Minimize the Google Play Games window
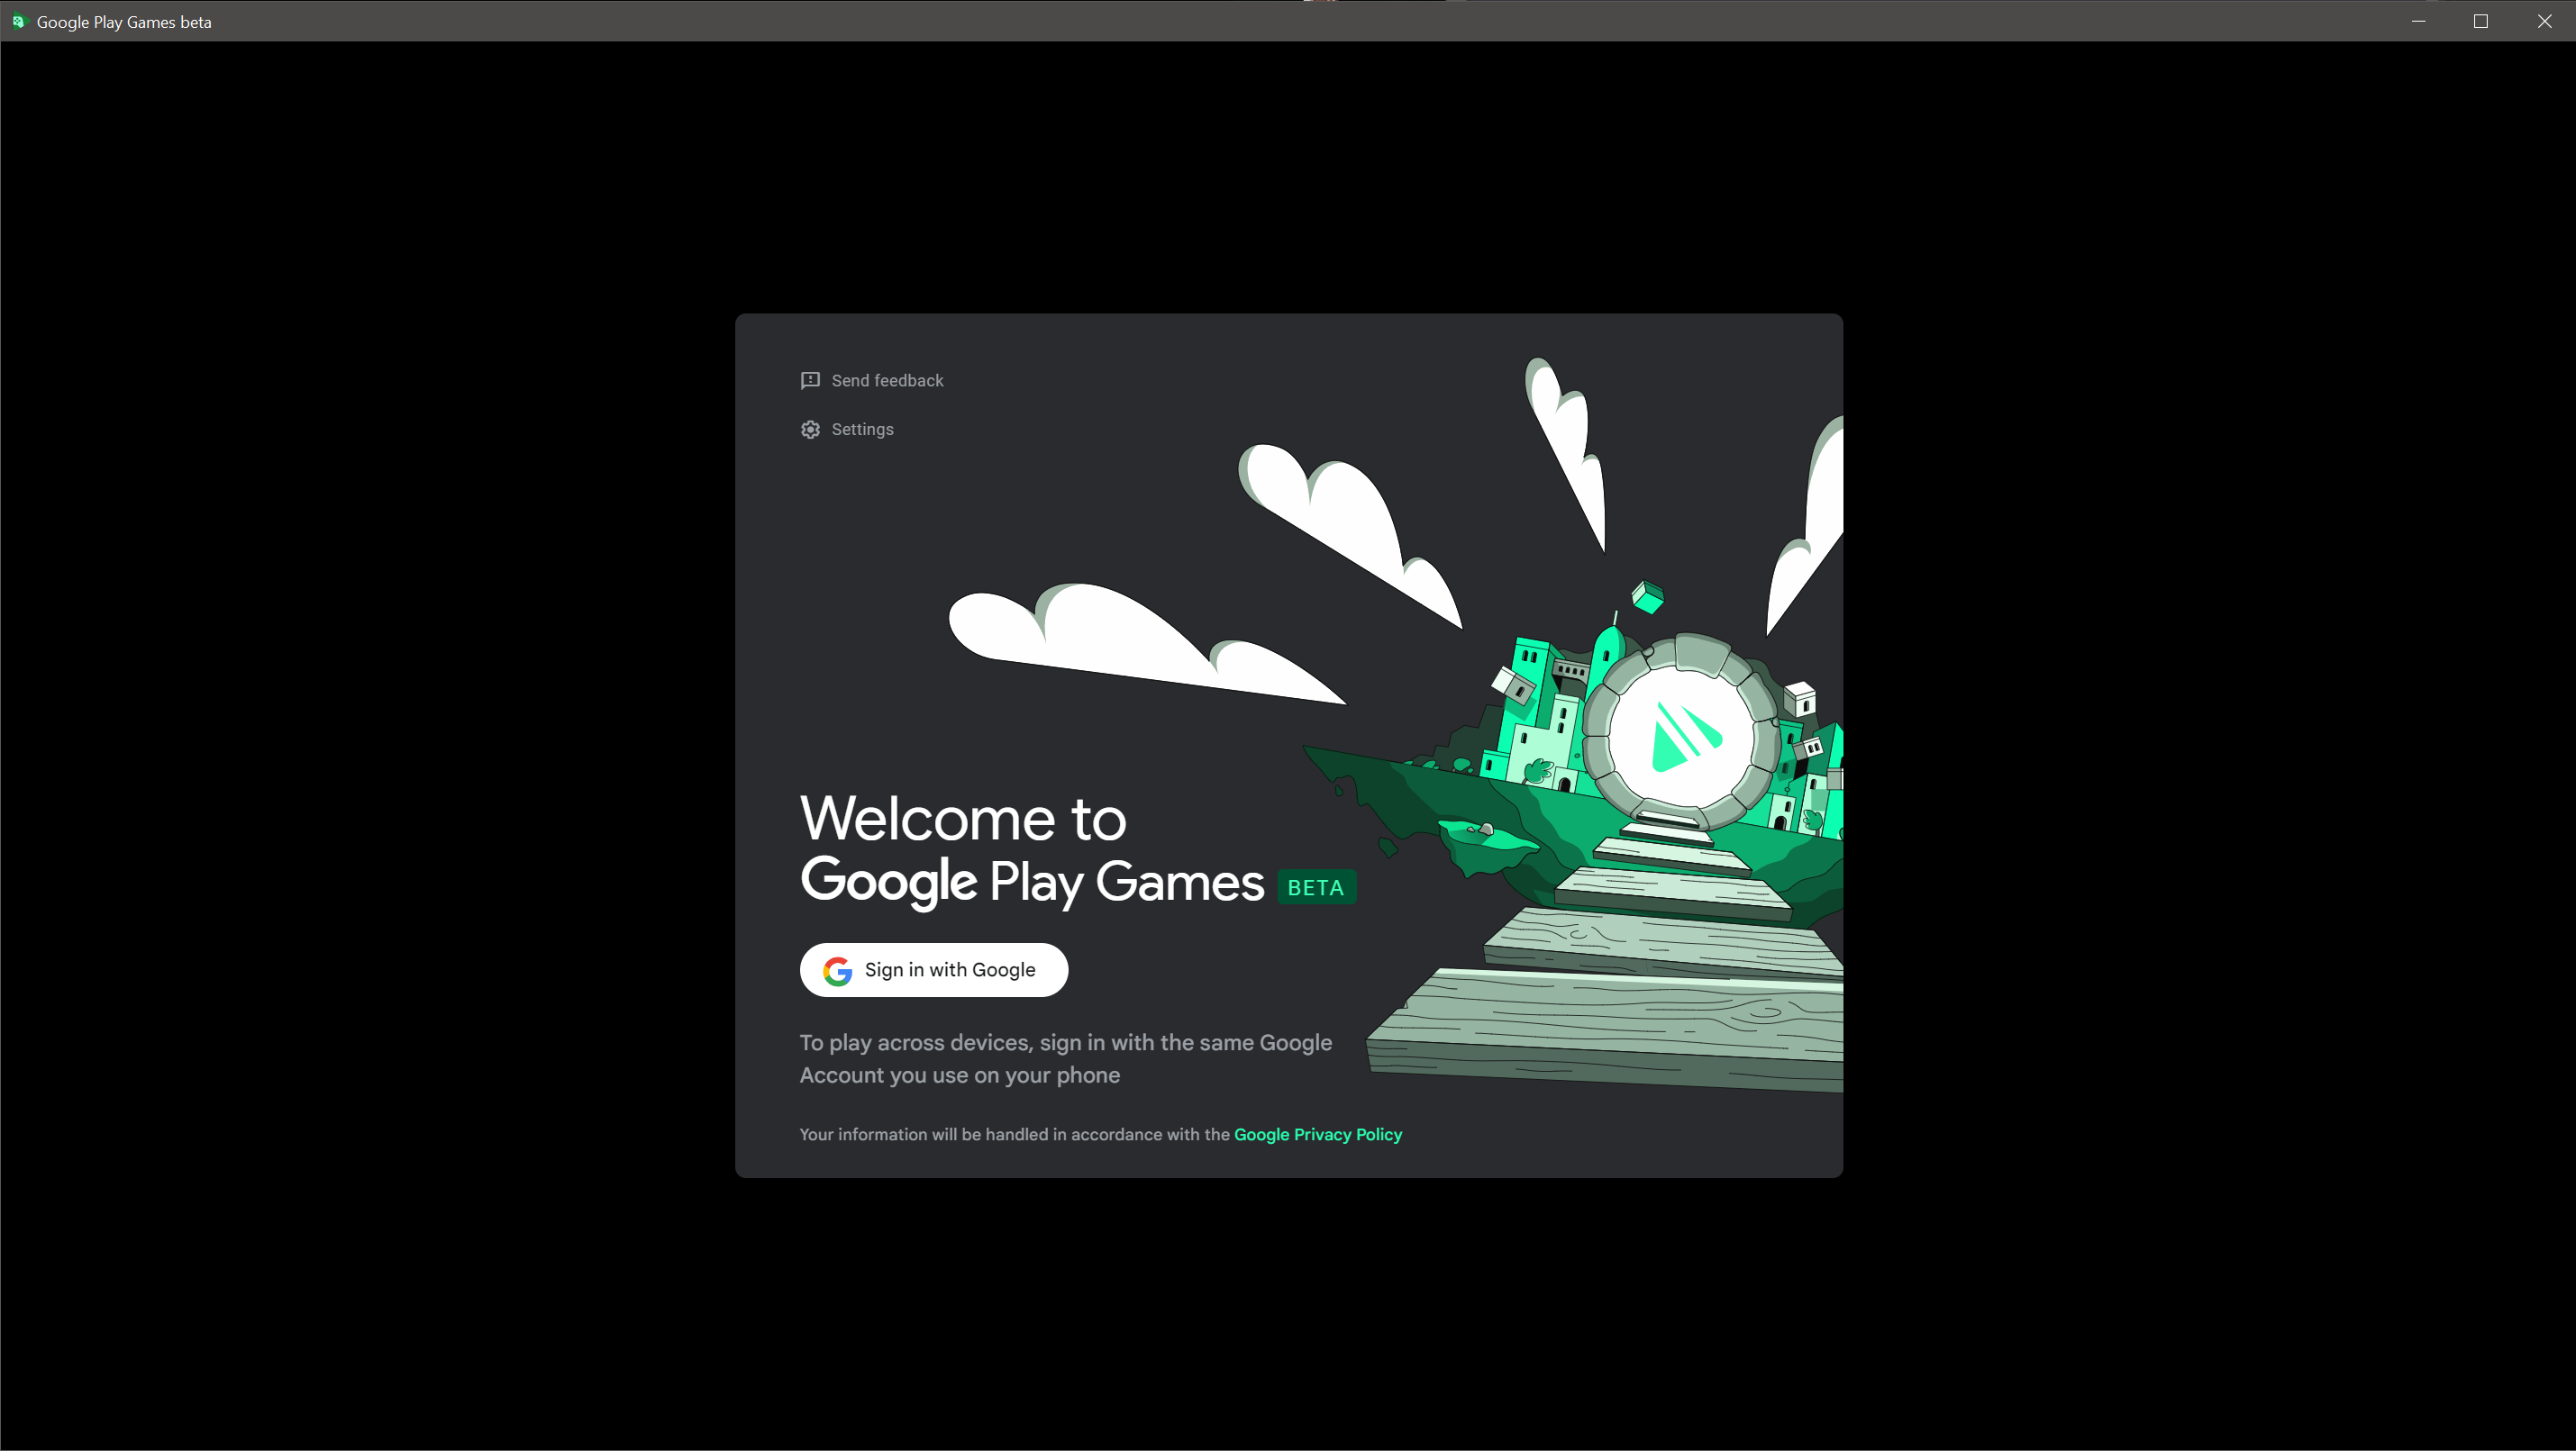This screenshot has height=1451, width=2576. (2418, 21)
